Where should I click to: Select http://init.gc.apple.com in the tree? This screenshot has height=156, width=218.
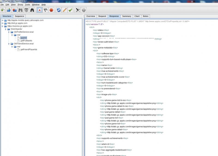point(17,23)
